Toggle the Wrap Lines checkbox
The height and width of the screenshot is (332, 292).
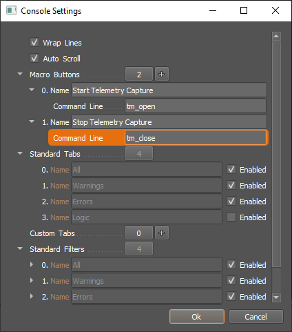[34, 42]
